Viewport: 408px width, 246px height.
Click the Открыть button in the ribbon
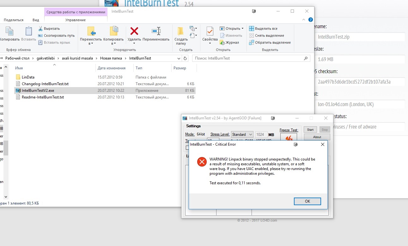pyautogui.click(x=232, y=28)
